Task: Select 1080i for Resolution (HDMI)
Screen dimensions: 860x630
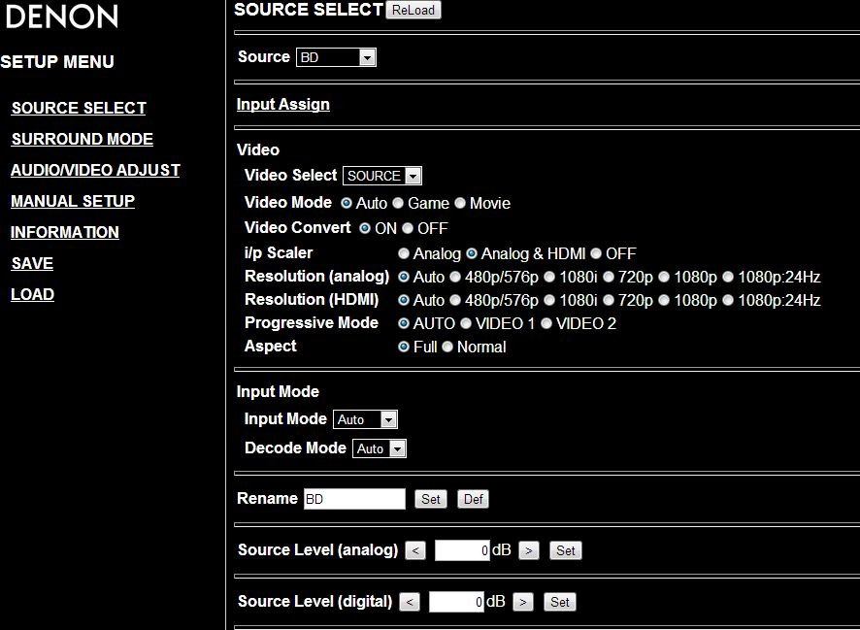Action: point(549,300)
